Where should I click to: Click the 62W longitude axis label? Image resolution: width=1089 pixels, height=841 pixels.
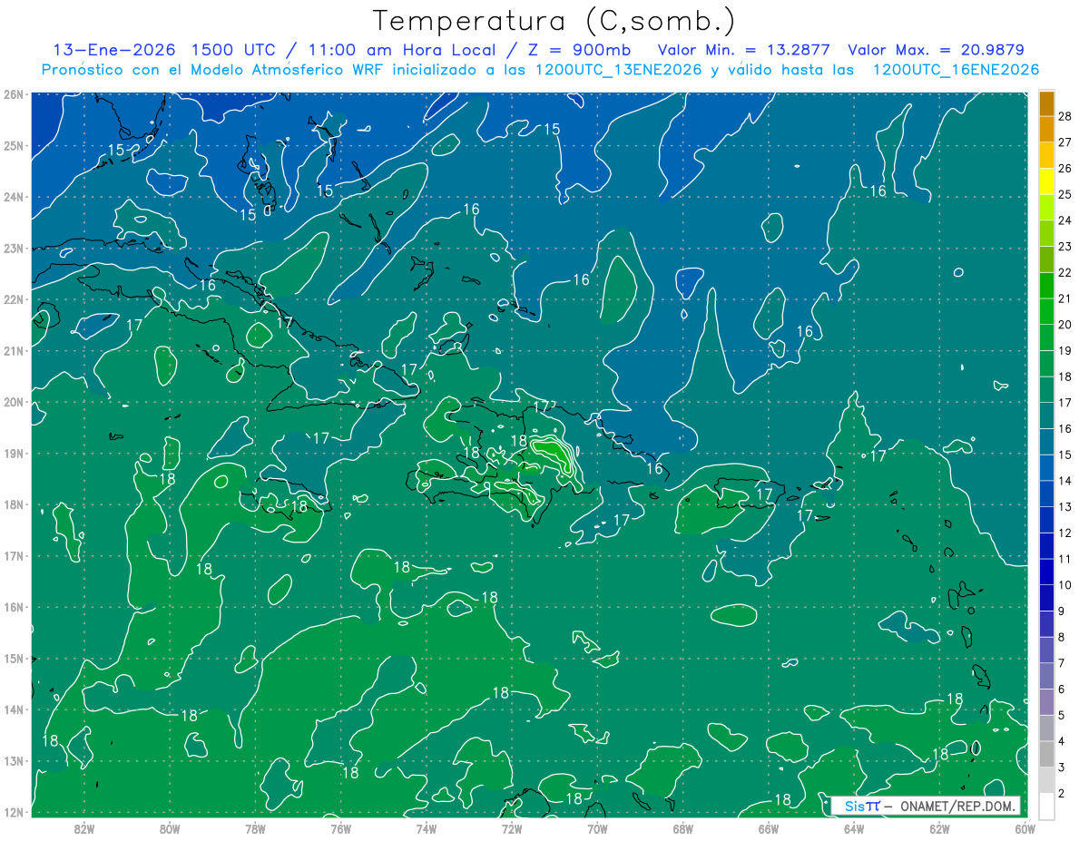[x=939, y=828]
